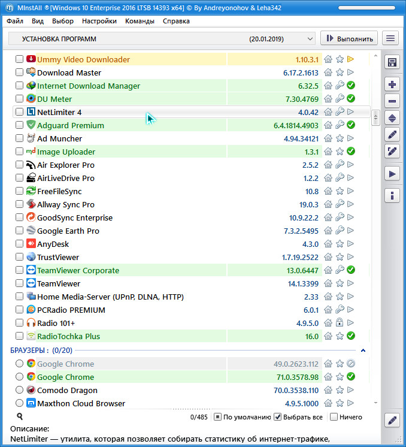Open the Настройки menu
This screenshot has width=406, height=447.
[99, 21]
